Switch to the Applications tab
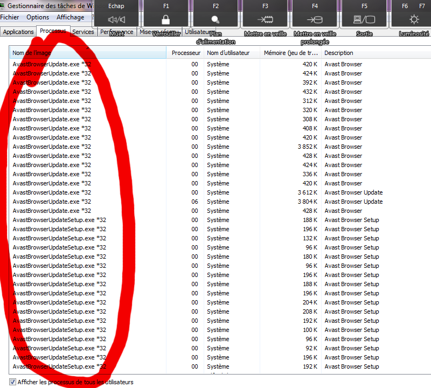The height and width of the screenshot is (388, 431). click(18, 32)
